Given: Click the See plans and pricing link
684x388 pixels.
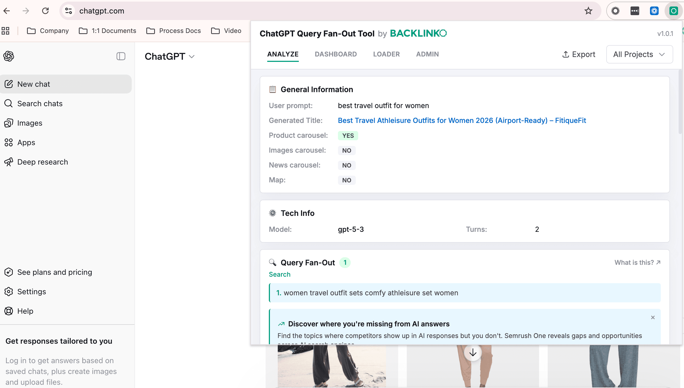Looking at the screenshot, I should 55,272.
